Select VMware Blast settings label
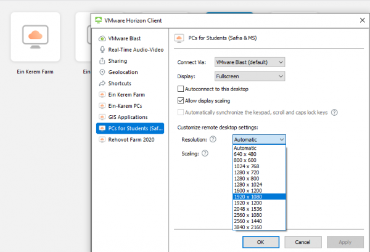370x252 pixels. tap(125, 38)
